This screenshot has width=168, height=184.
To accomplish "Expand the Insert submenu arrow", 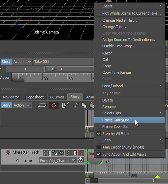I will (x=160, y=6).
